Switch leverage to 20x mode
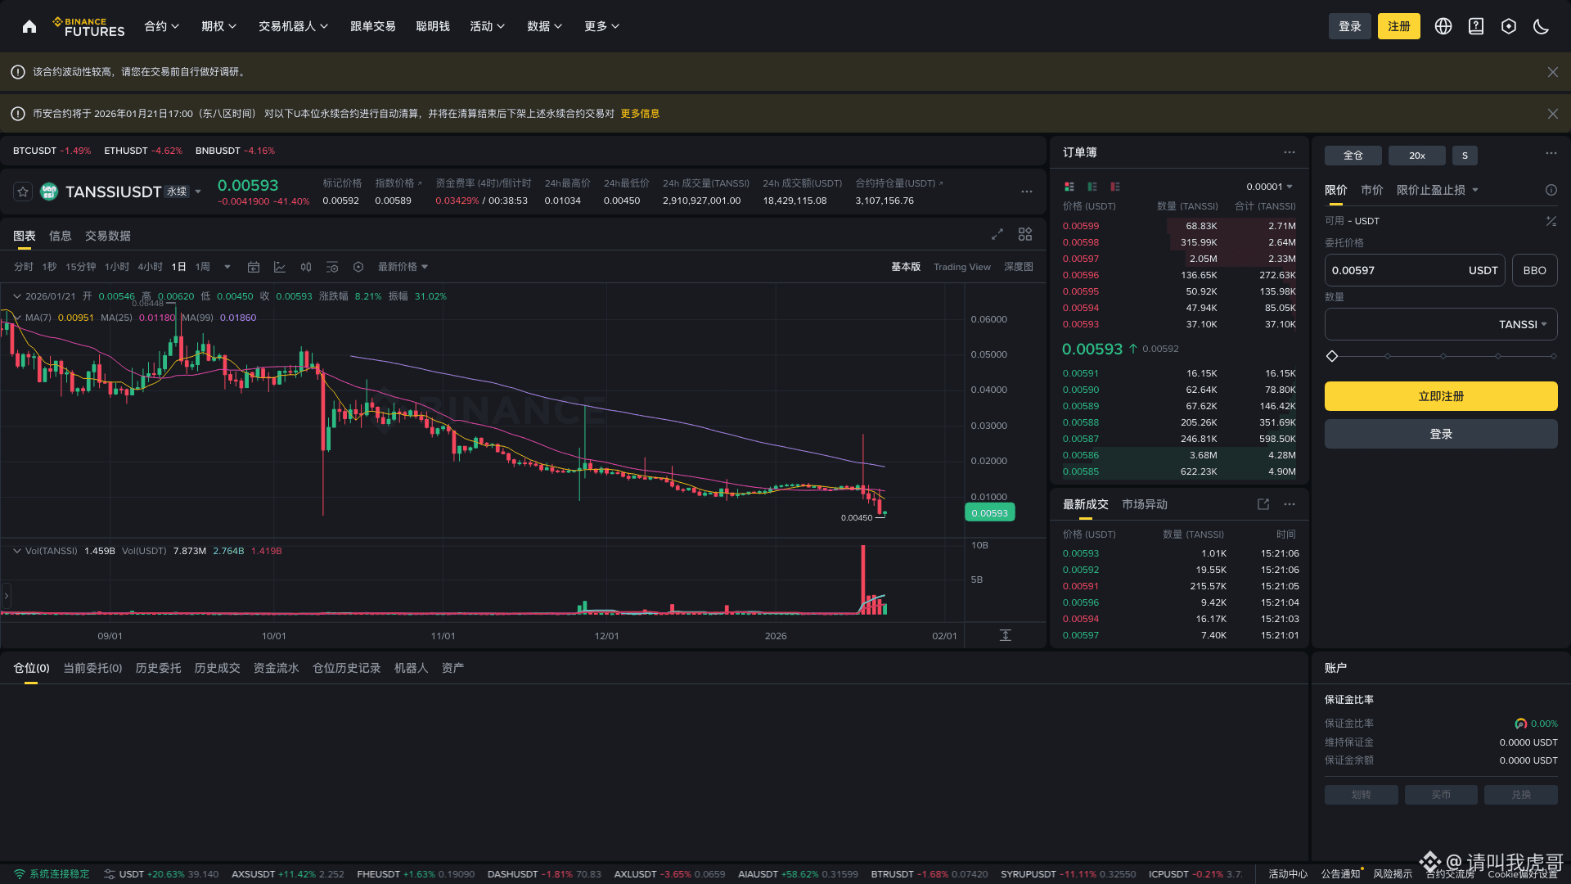The width and height of the screenshot is (1571, 884). pos(1416,156)
